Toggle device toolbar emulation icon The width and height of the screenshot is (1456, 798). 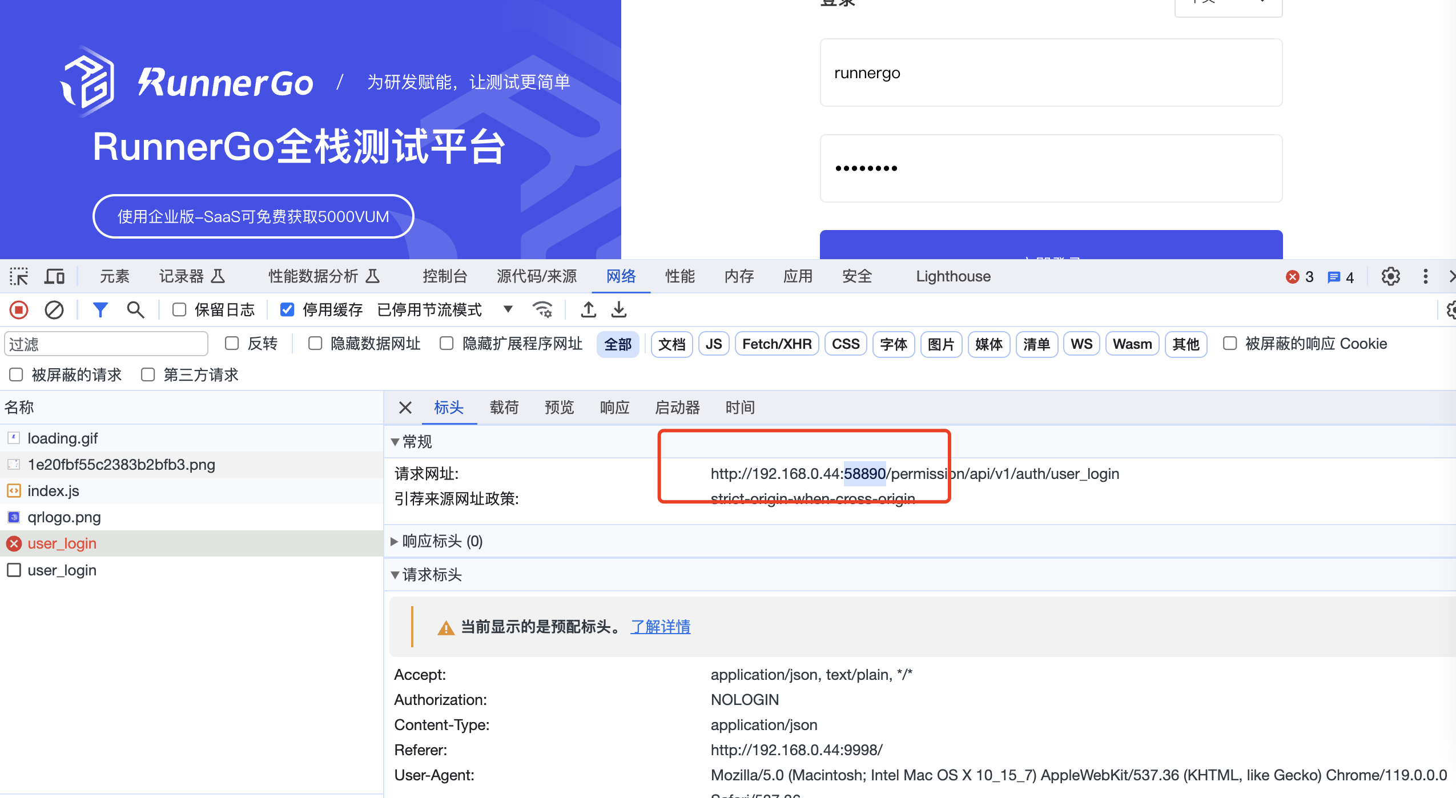[55, 277]
